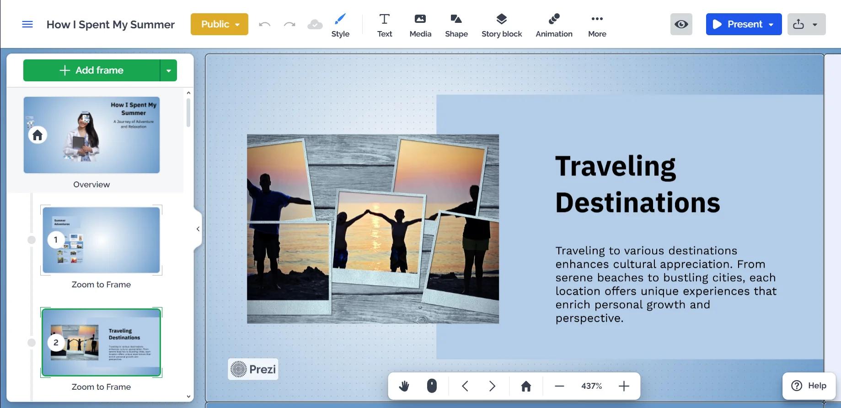Click the Undo arrow
Screen dimensions: 841x408
tap(264, 24)
